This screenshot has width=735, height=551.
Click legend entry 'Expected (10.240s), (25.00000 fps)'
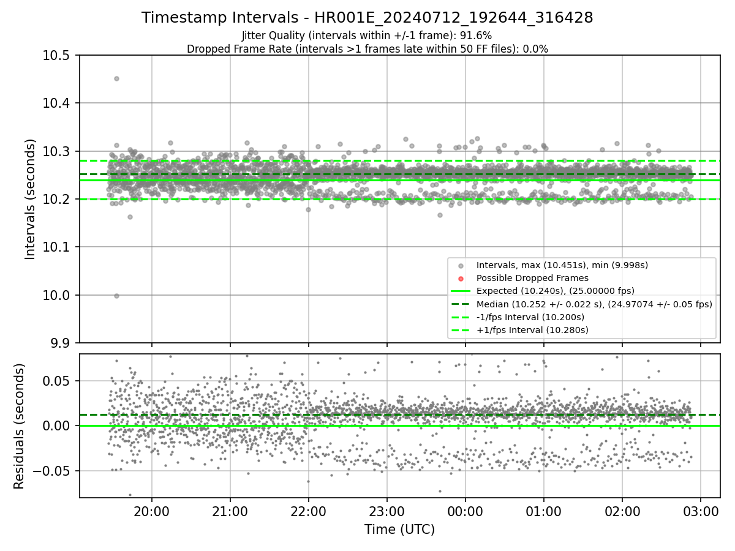point(555,291)
